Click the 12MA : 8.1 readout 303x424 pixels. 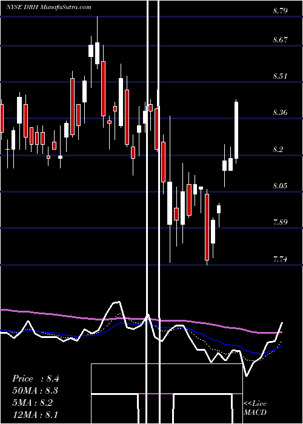click(x=35, y=415)
